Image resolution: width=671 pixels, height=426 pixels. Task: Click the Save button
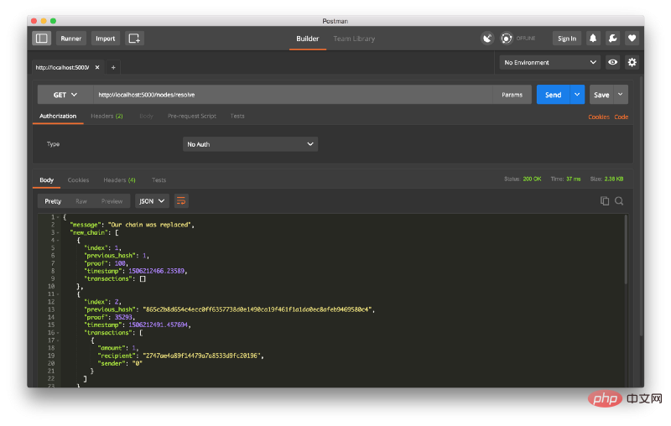coord(601,95)
